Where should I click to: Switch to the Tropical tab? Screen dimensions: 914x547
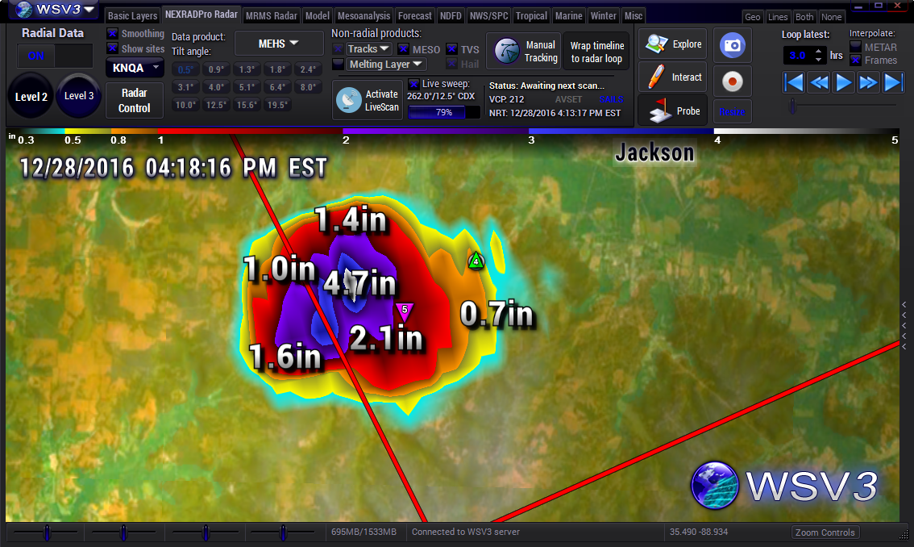531,16
